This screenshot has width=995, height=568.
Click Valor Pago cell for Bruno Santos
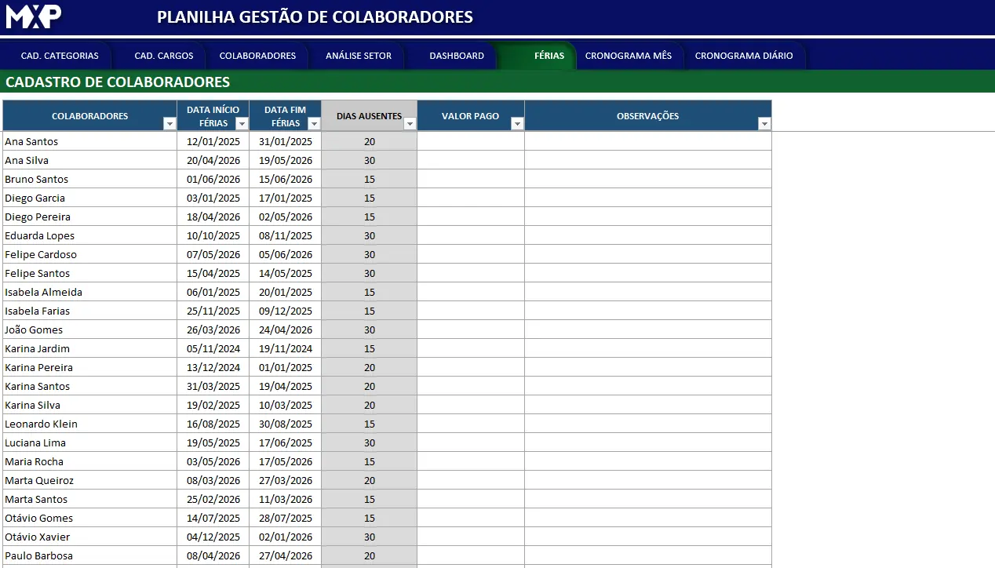click(x=470, y=179)
